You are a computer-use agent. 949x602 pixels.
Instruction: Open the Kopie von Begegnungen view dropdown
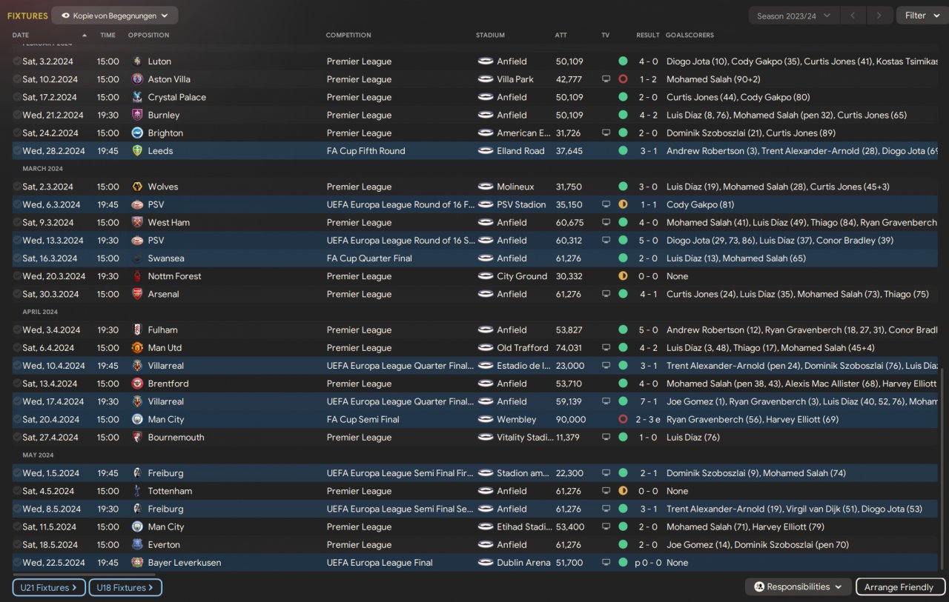(x=115, y=16)
